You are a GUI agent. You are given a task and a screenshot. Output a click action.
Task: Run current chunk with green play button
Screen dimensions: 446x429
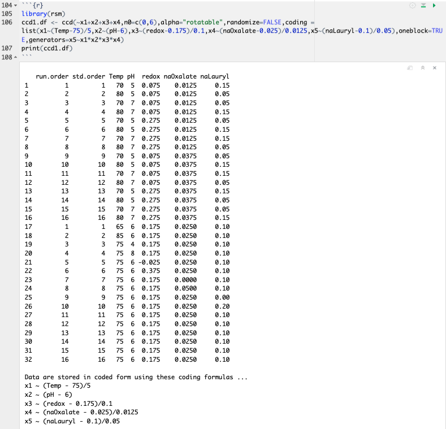tap(434, 5)
